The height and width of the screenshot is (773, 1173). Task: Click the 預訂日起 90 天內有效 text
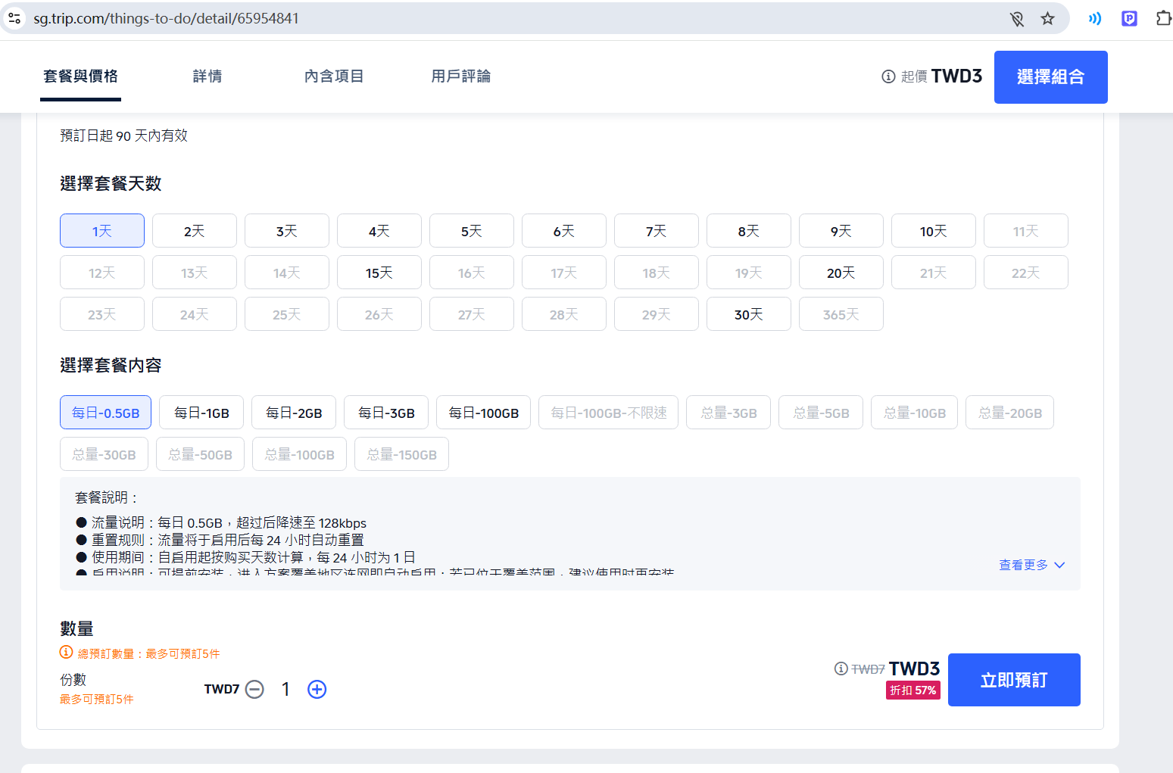[x=124, y=136]
